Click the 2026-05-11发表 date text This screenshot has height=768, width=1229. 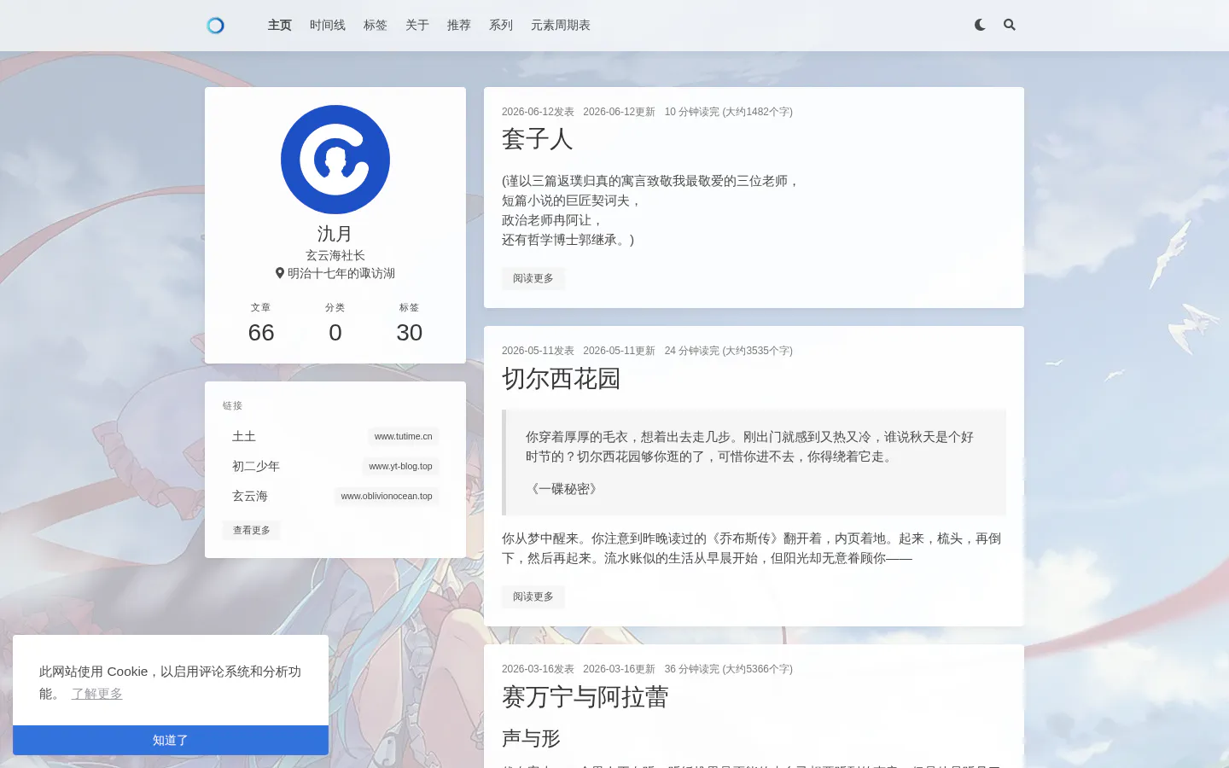pyautogui.click(x=538, y=351)
